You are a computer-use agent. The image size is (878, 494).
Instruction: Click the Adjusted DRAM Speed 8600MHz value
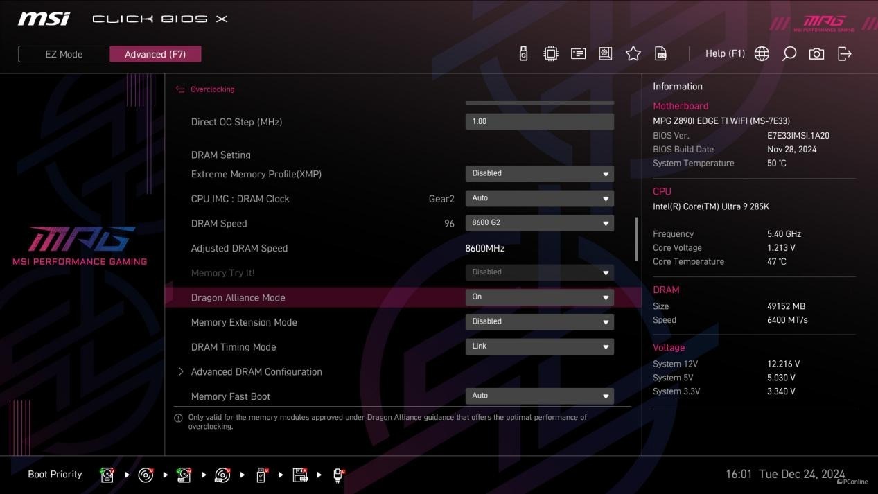coord(485,248)
